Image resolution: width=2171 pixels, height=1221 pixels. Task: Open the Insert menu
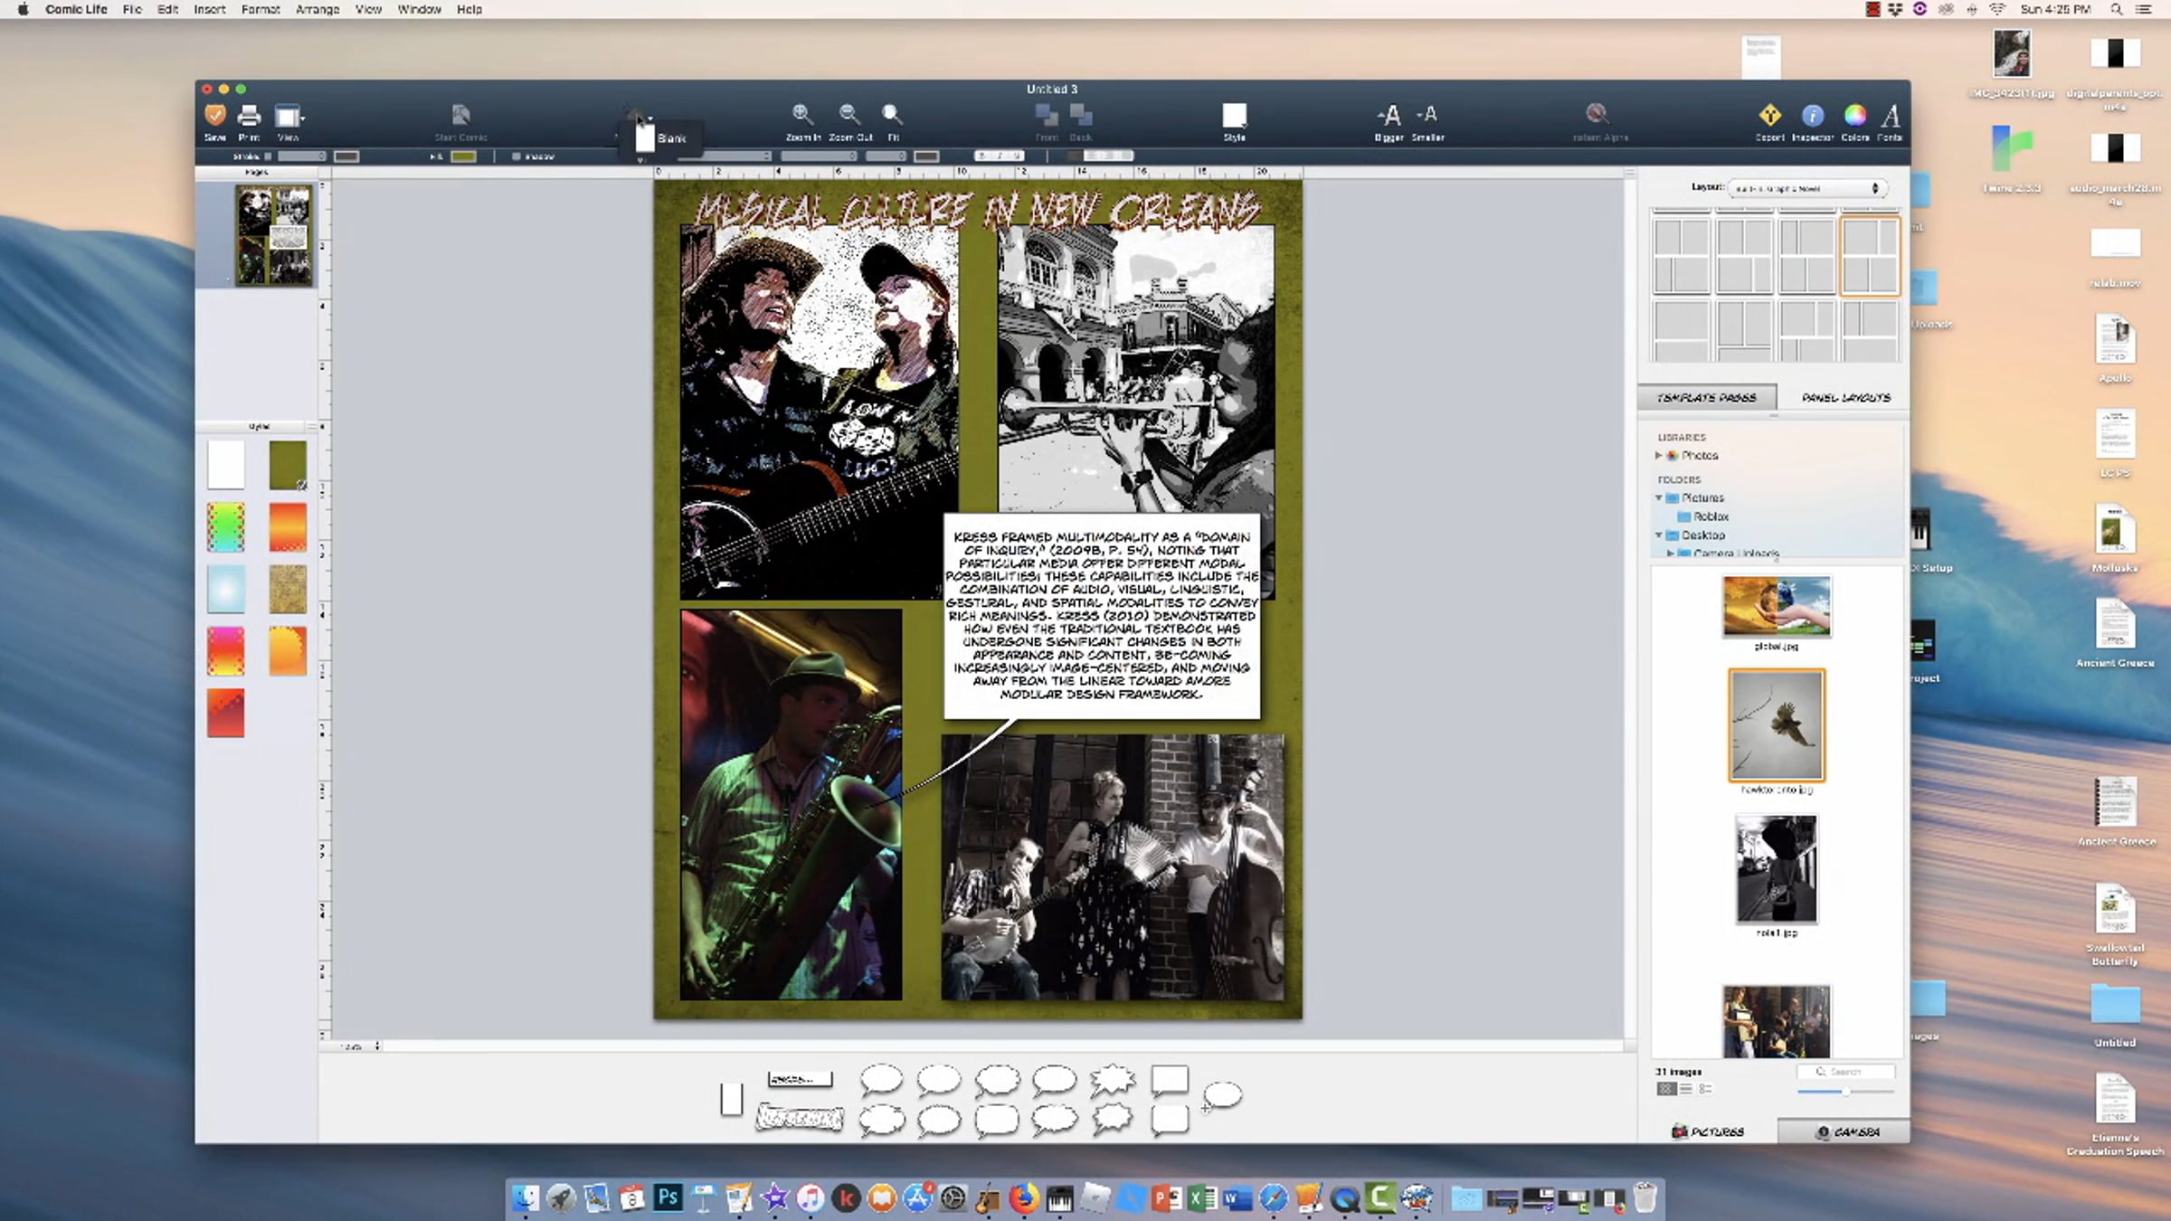pyautogui.click(x=210, y=9)
